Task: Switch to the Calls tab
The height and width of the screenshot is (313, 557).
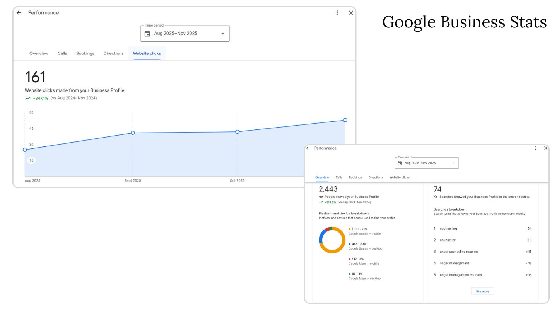Action: click(x=62, y=53)
